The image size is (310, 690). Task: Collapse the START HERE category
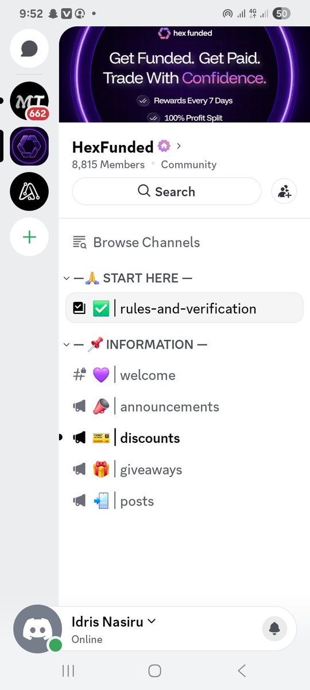tap(127, 278)
